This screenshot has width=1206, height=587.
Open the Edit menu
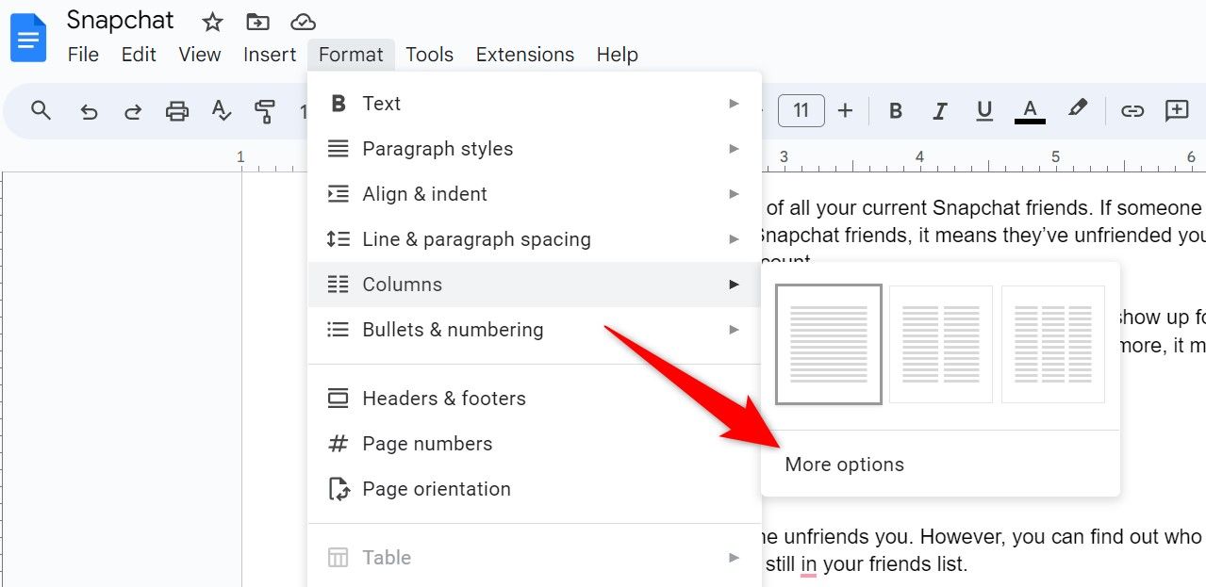coord(139,55)
